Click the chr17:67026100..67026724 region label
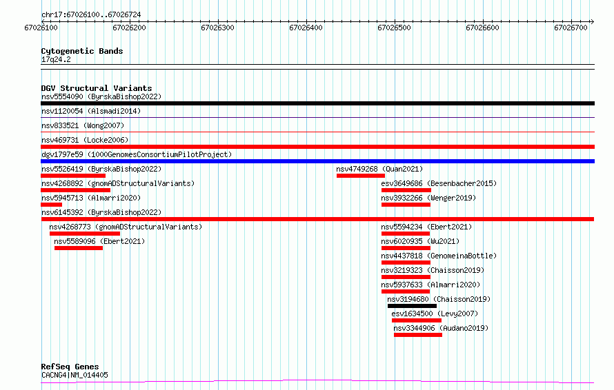 (x=91, y=15)
